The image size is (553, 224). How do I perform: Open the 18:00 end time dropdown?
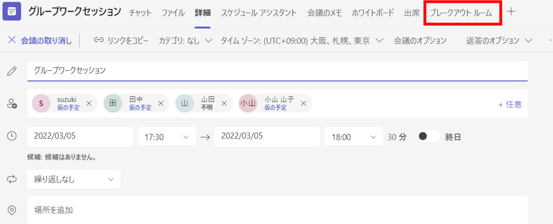pyautogui.click(x=353, y=136)
